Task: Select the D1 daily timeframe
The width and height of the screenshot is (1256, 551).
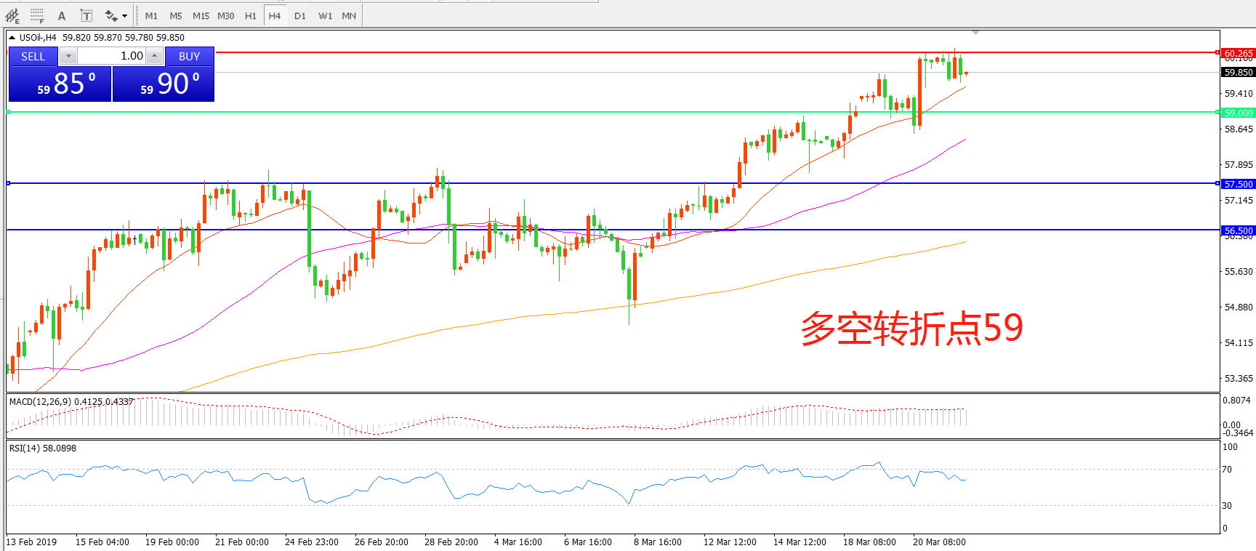Action: click(x=299, y=15)
